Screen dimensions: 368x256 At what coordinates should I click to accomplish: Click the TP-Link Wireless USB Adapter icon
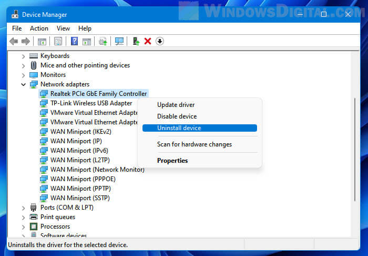click(44, 103)
